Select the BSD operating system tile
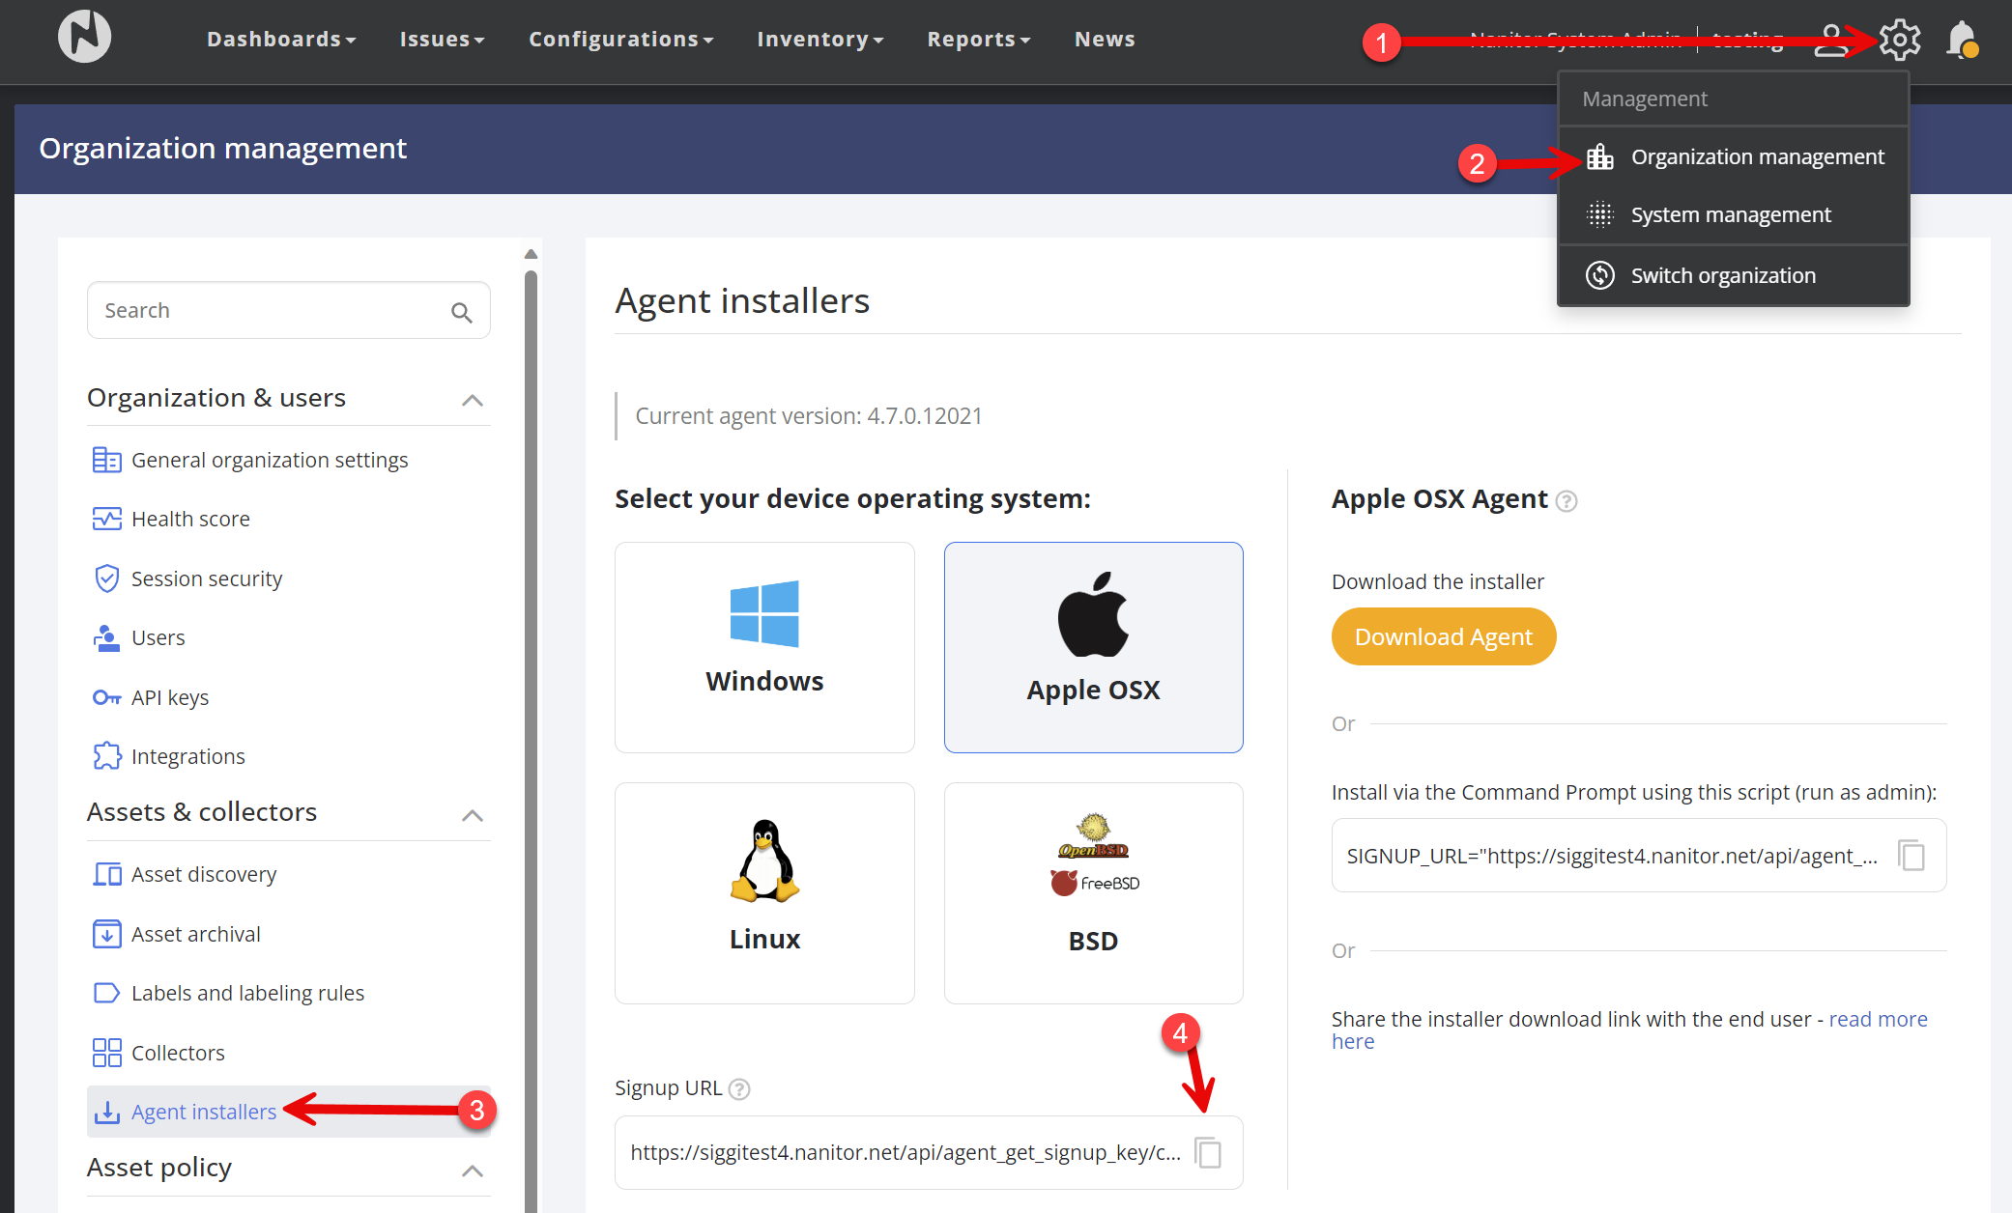 (x=1093, y=893)
